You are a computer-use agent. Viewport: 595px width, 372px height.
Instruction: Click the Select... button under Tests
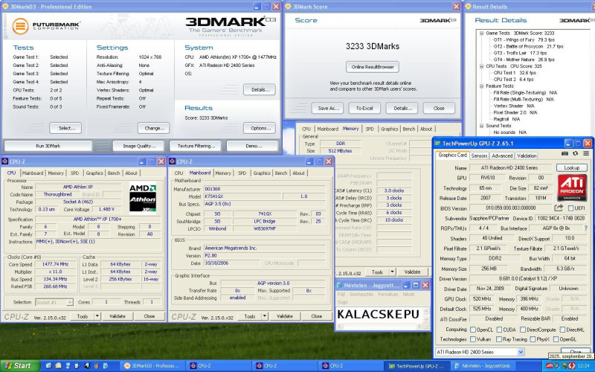pos(65,128)
